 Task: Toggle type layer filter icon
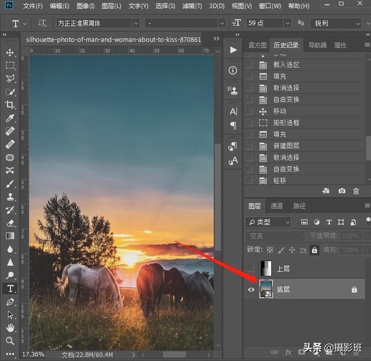click(329, 222)
